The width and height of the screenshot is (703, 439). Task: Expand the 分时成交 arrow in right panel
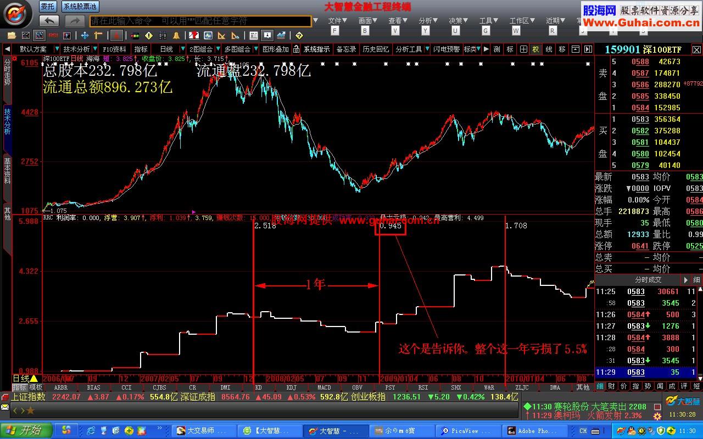click(x=685, y=280)
